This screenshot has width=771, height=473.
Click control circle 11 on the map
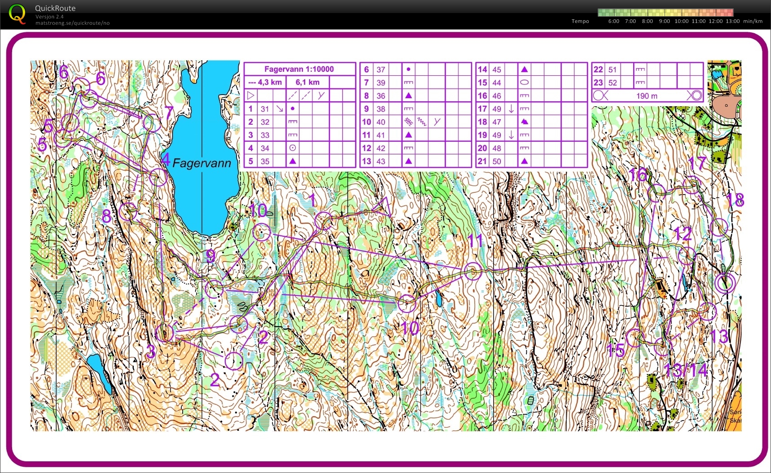(473, 271)
